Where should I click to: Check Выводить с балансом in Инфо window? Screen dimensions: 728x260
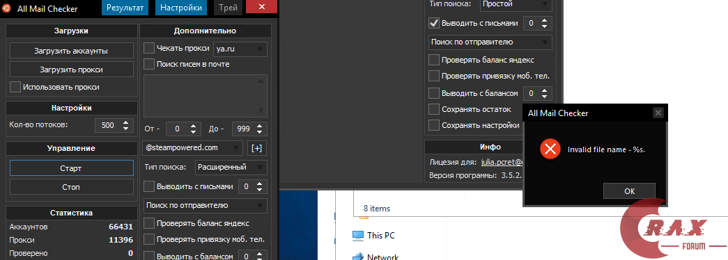[x=433, y=93]
